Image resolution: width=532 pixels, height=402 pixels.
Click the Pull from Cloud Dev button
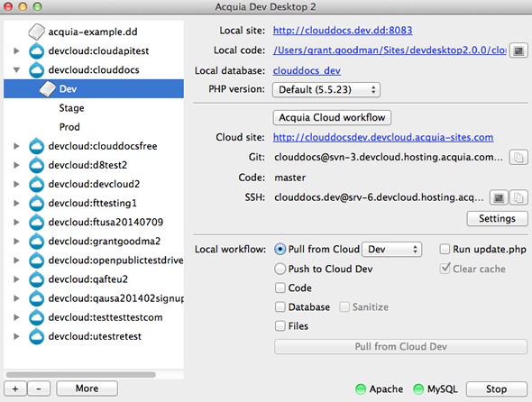pyautogui.click(x=400, y=347)
